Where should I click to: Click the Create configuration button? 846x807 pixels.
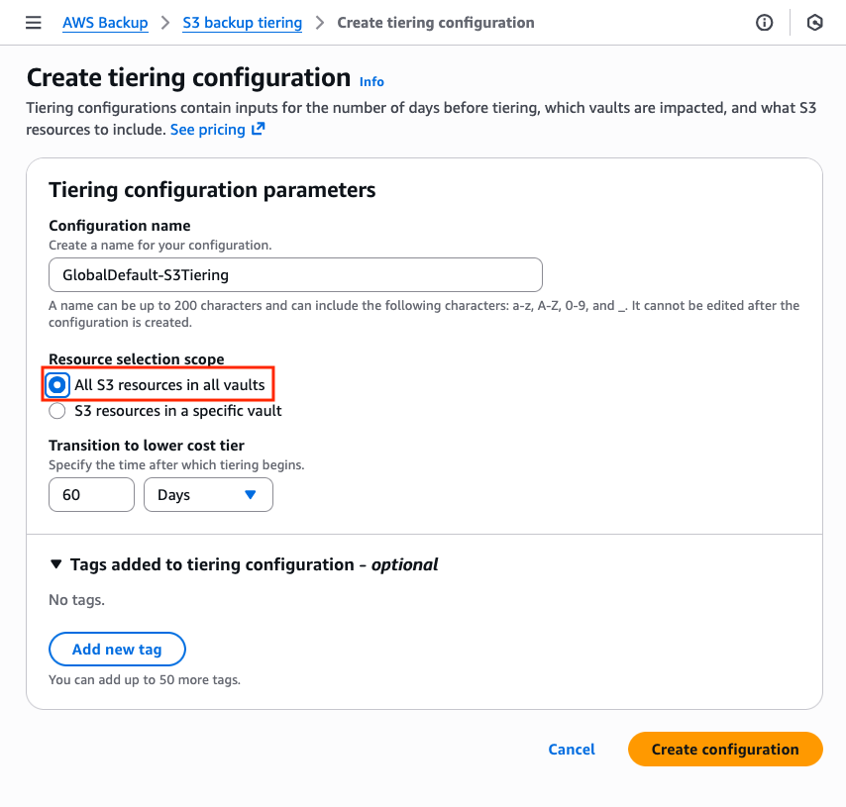tap(724, 749)
